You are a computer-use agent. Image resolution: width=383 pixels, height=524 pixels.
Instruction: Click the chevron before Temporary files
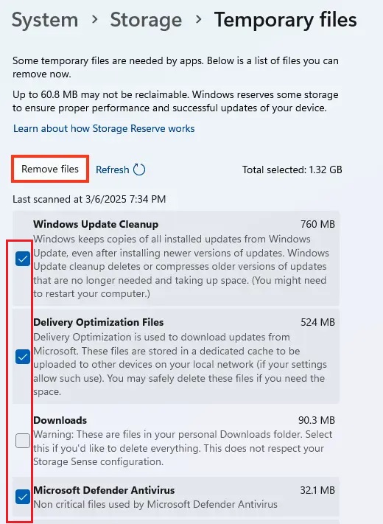[x=198, y=19]
